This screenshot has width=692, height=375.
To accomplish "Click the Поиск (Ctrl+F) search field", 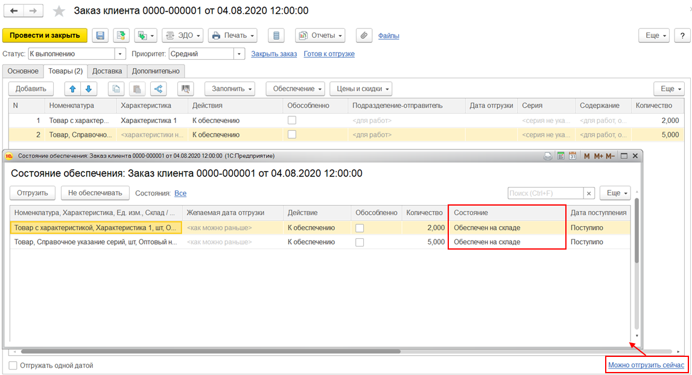I will (545, 194).
